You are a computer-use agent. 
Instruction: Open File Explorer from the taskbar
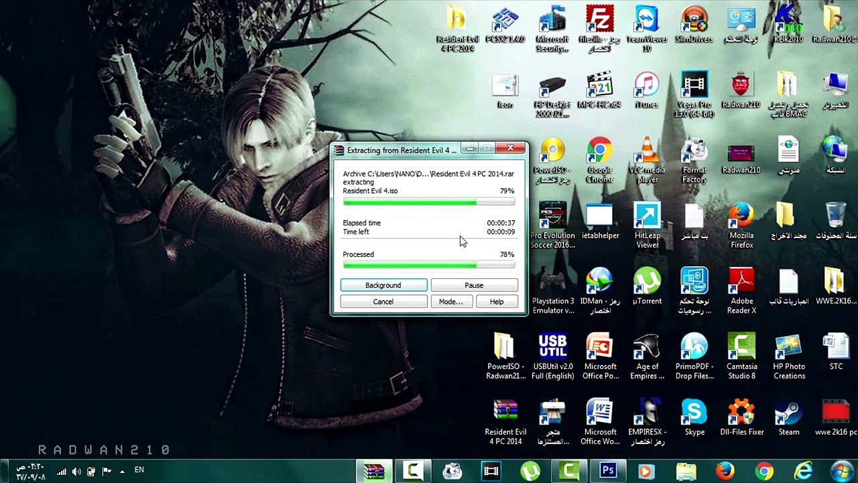coord(686,471)
